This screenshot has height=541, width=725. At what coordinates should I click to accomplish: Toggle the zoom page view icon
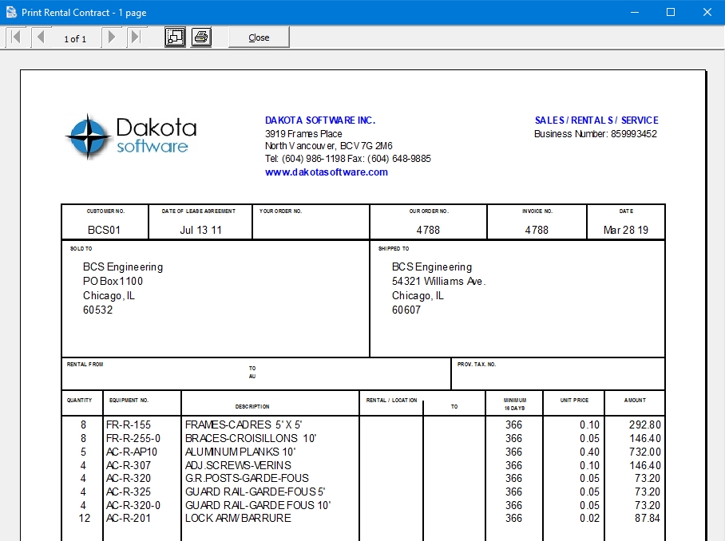tap(175, 37)
